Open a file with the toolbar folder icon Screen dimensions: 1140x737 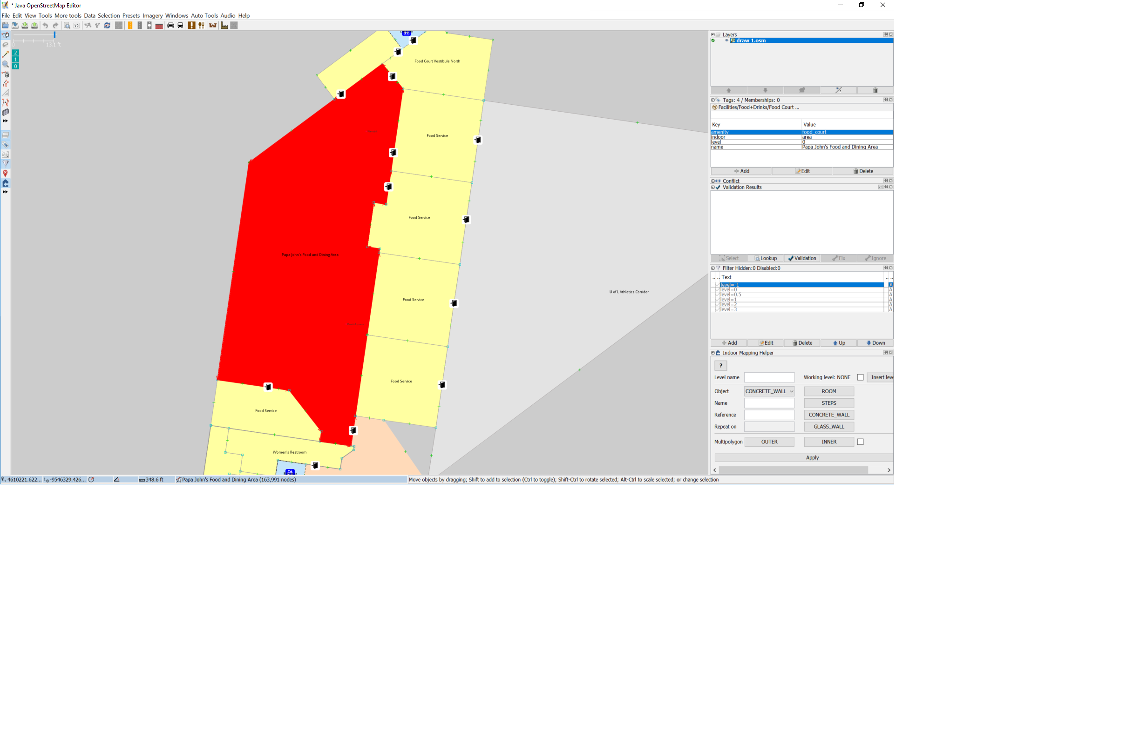coord(5,26)
